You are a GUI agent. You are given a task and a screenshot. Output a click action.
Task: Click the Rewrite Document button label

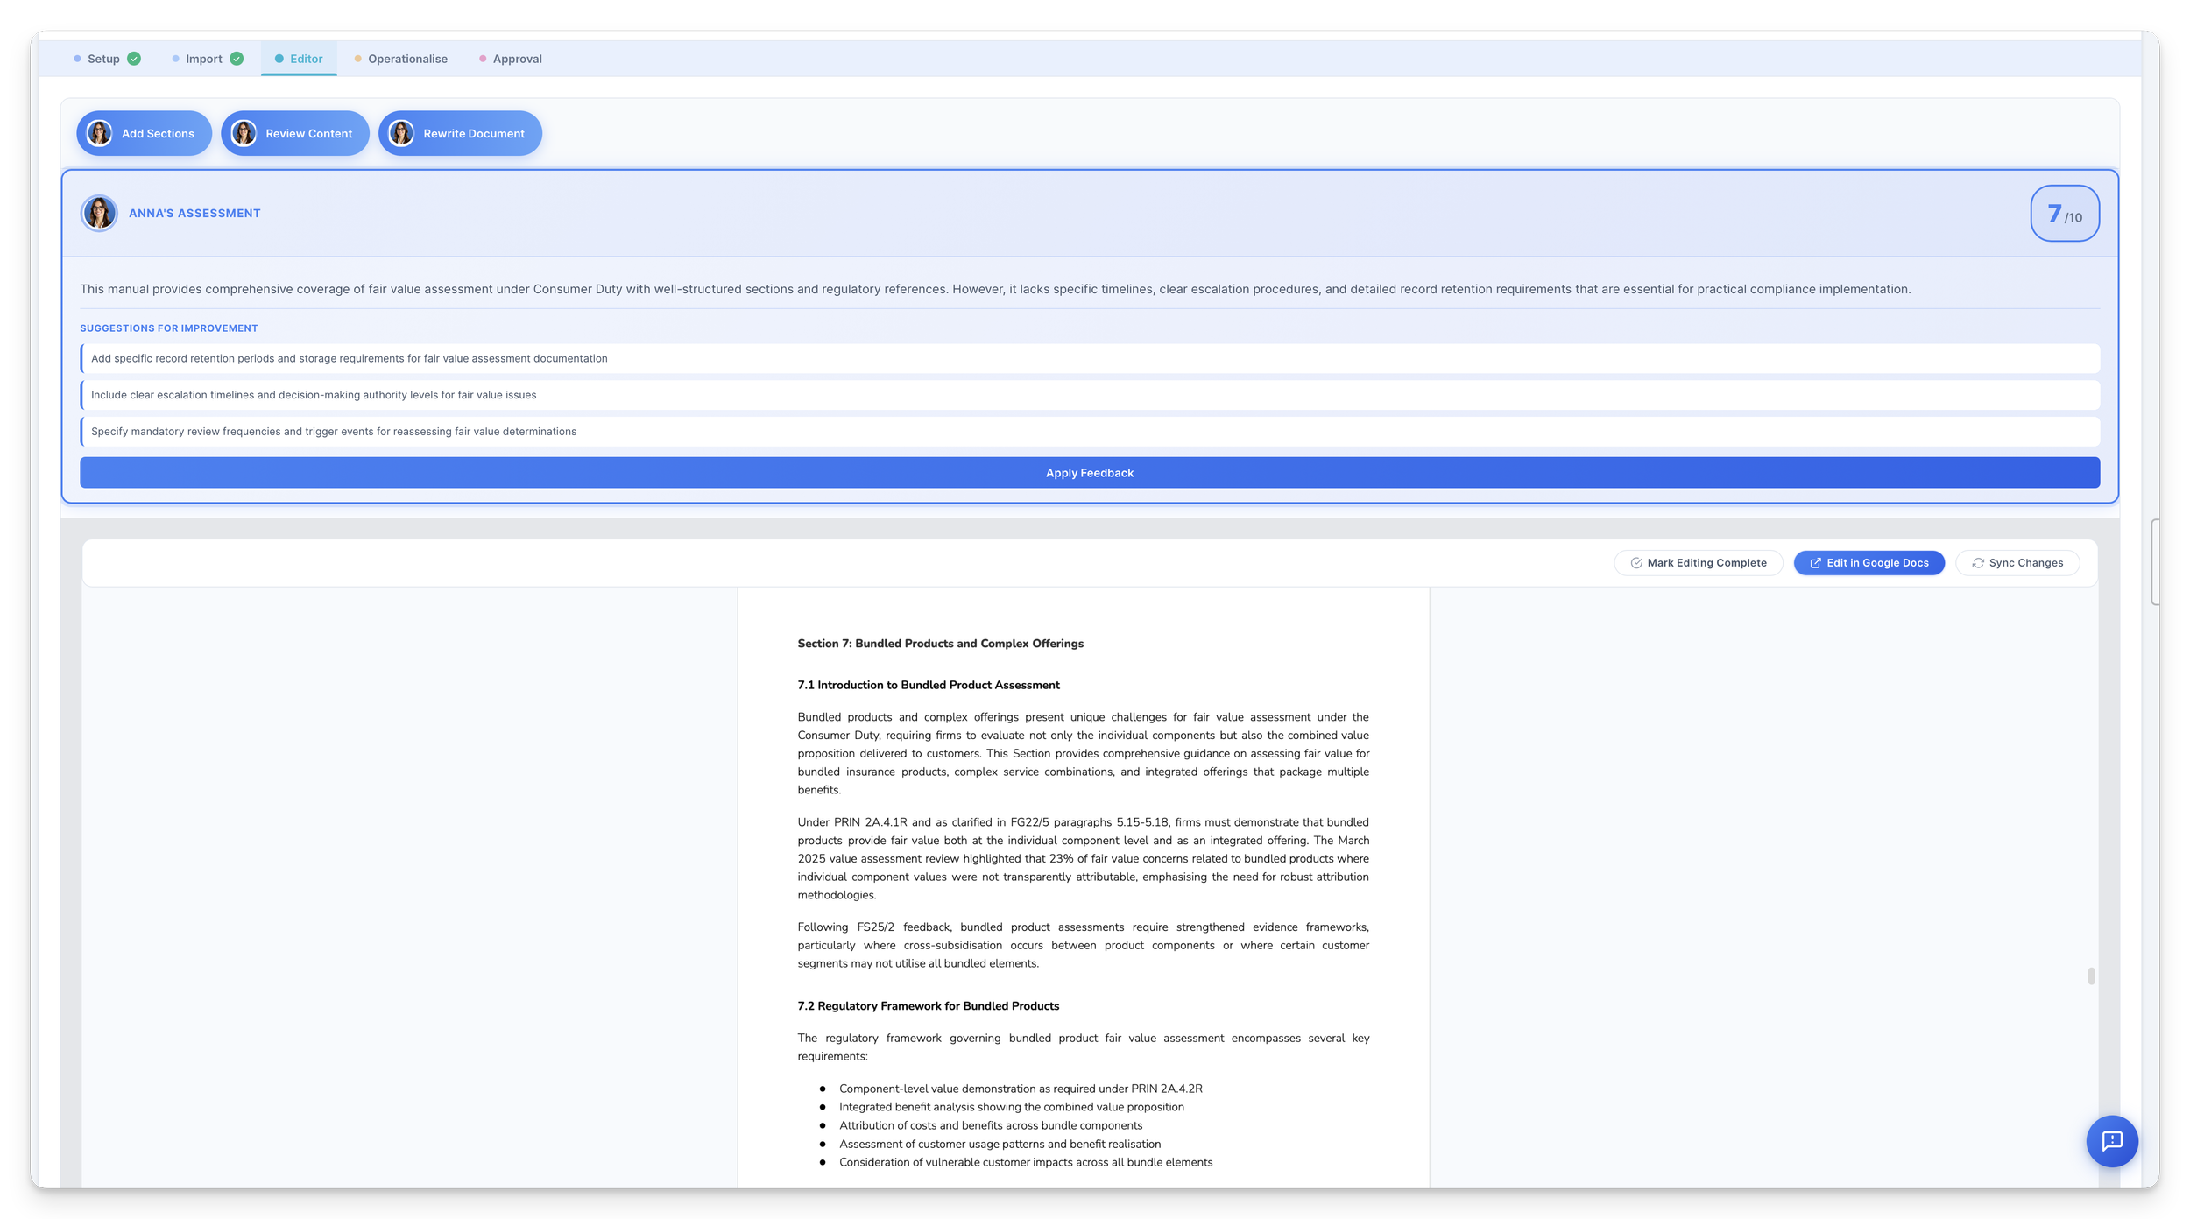pos(474,133)
